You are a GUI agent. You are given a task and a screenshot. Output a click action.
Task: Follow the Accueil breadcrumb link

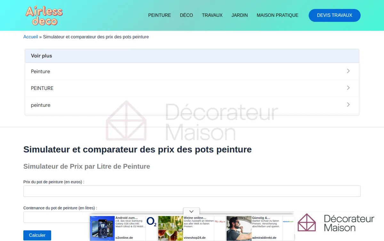pyautogui.click(x=30, y=37)
